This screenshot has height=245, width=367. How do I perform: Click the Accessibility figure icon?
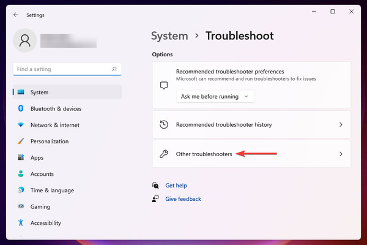coord(21,222)
